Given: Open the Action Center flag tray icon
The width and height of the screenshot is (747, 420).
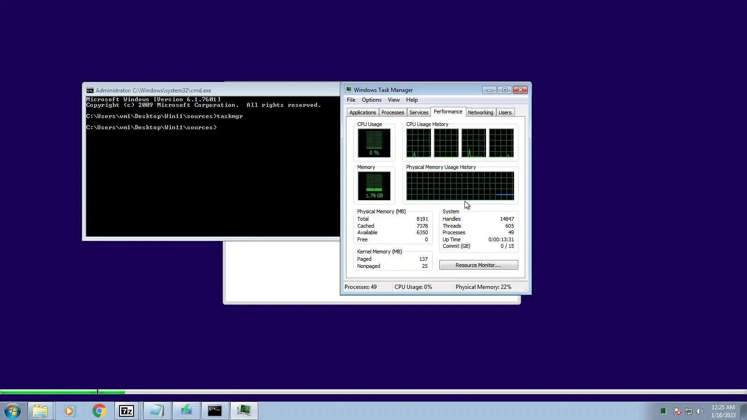Looking at the screenshot, I should point(677,411).
